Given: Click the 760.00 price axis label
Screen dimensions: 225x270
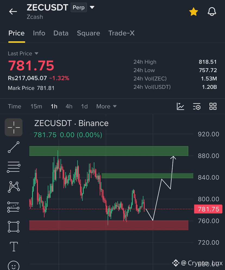Looking at the screenshot, I should pyautogui.click(x=208, y=221).
